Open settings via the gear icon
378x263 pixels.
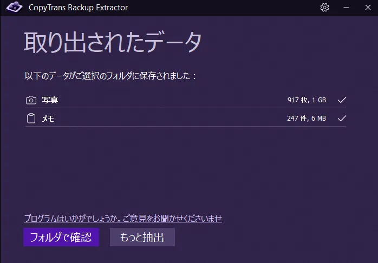324,8
